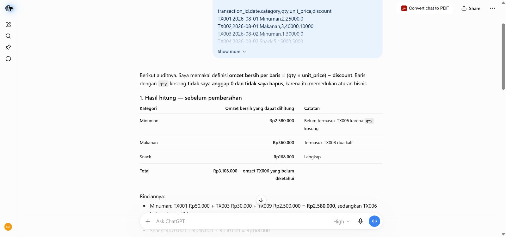Viewport: 506px width, 237px height.
Task: Open the ChatGPT logo sidebar button
Action: [9, 9]
